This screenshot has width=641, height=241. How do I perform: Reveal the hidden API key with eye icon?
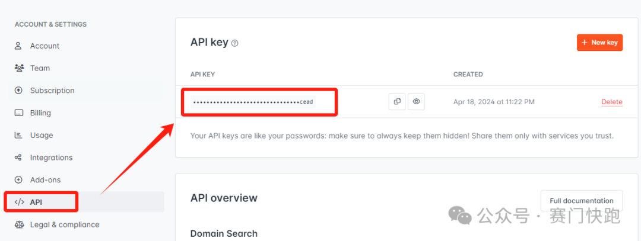[416, 101]
